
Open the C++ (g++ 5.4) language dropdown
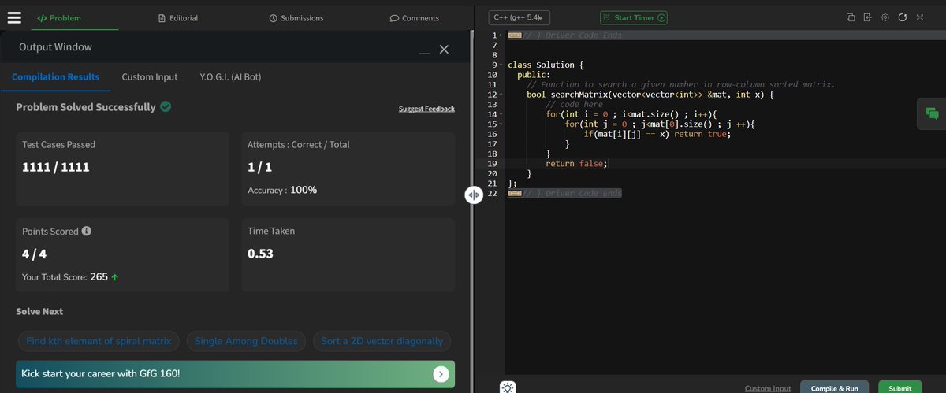[520, 17]
